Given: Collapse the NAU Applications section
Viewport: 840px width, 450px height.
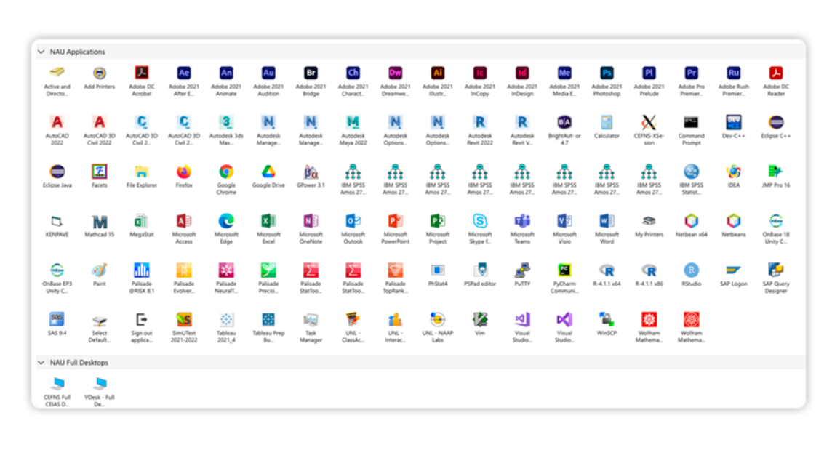Looking at the screenshot, I should tap(41, 52).
